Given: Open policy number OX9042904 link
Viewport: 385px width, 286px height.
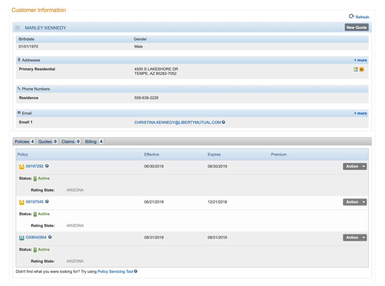Looking at the screenshot, I should (36, 237).
